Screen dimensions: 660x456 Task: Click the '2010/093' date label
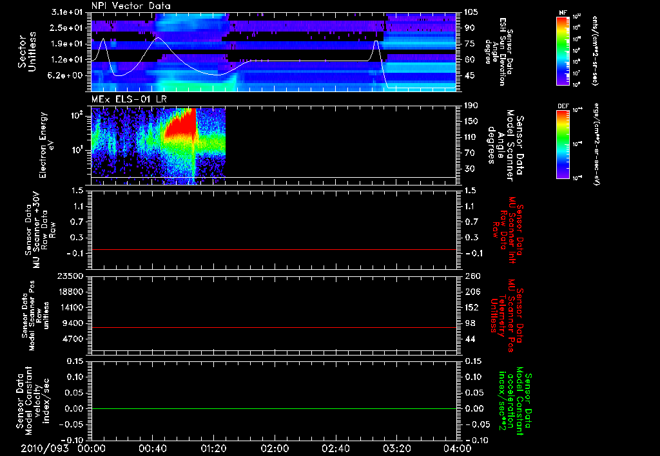45,448
